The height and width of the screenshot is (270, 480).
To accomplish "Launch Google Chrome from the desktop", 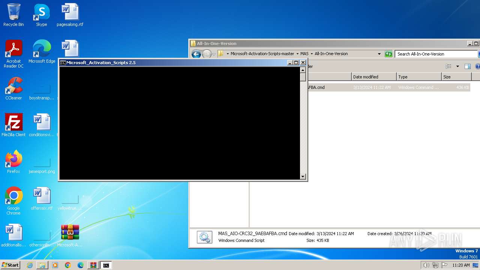I will point(13,201).
